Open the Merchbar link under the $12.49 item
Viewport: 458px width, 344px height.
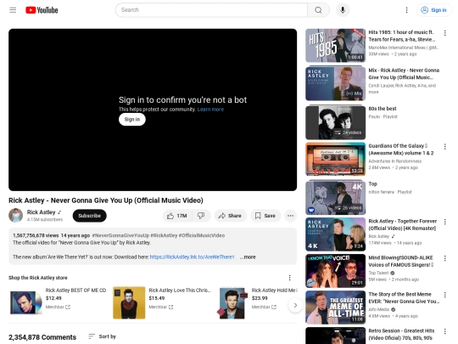pos(58,307)
